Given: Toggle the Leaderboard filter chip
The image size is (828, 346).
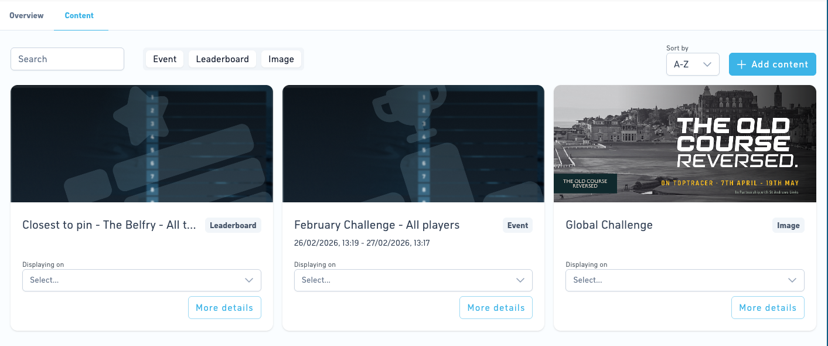Looking at the screenshot, I should [222, 59].
